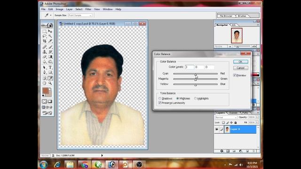
Task: Click the new adjustment layer icon
Action: (240, 151)
